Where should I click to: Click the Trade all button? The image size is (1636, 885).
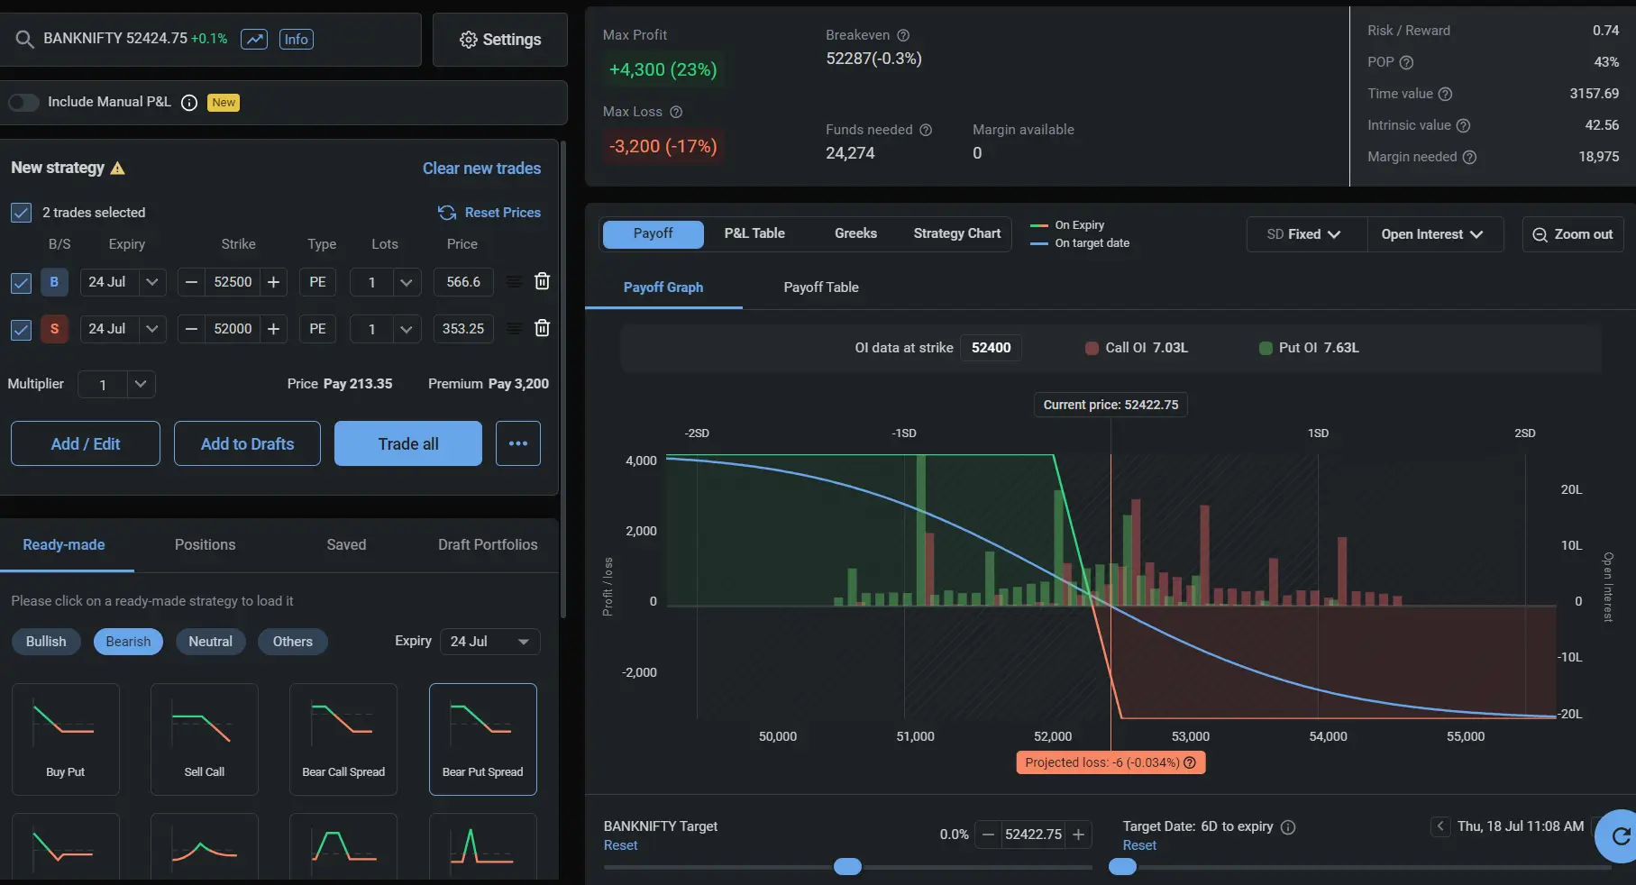click(x=408, y=443)
